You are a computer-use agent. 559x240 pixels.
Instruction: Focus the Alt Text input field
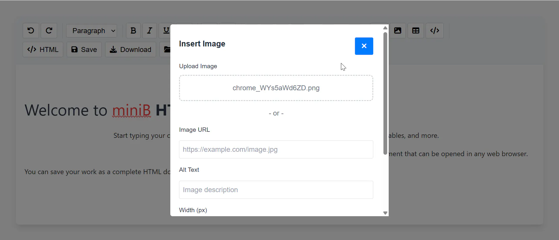click(x=276, y=190)
